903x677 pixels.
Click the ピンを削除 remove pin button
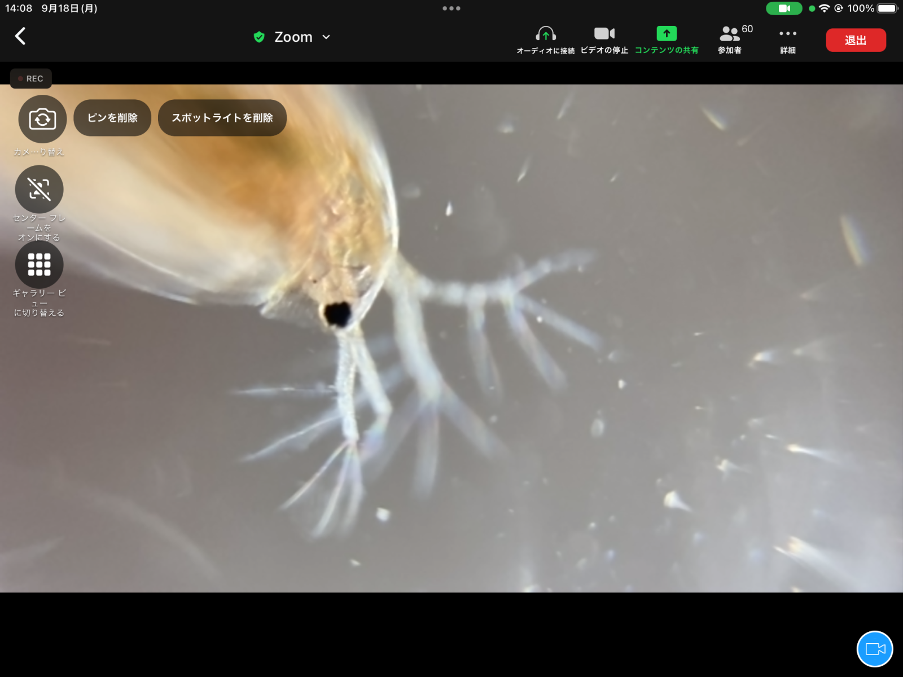[x=112, y=118]
